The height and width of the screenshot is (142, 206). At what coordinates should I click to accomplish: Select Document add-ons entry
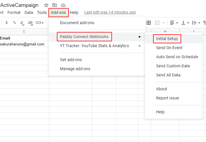[x=77, y=23]
